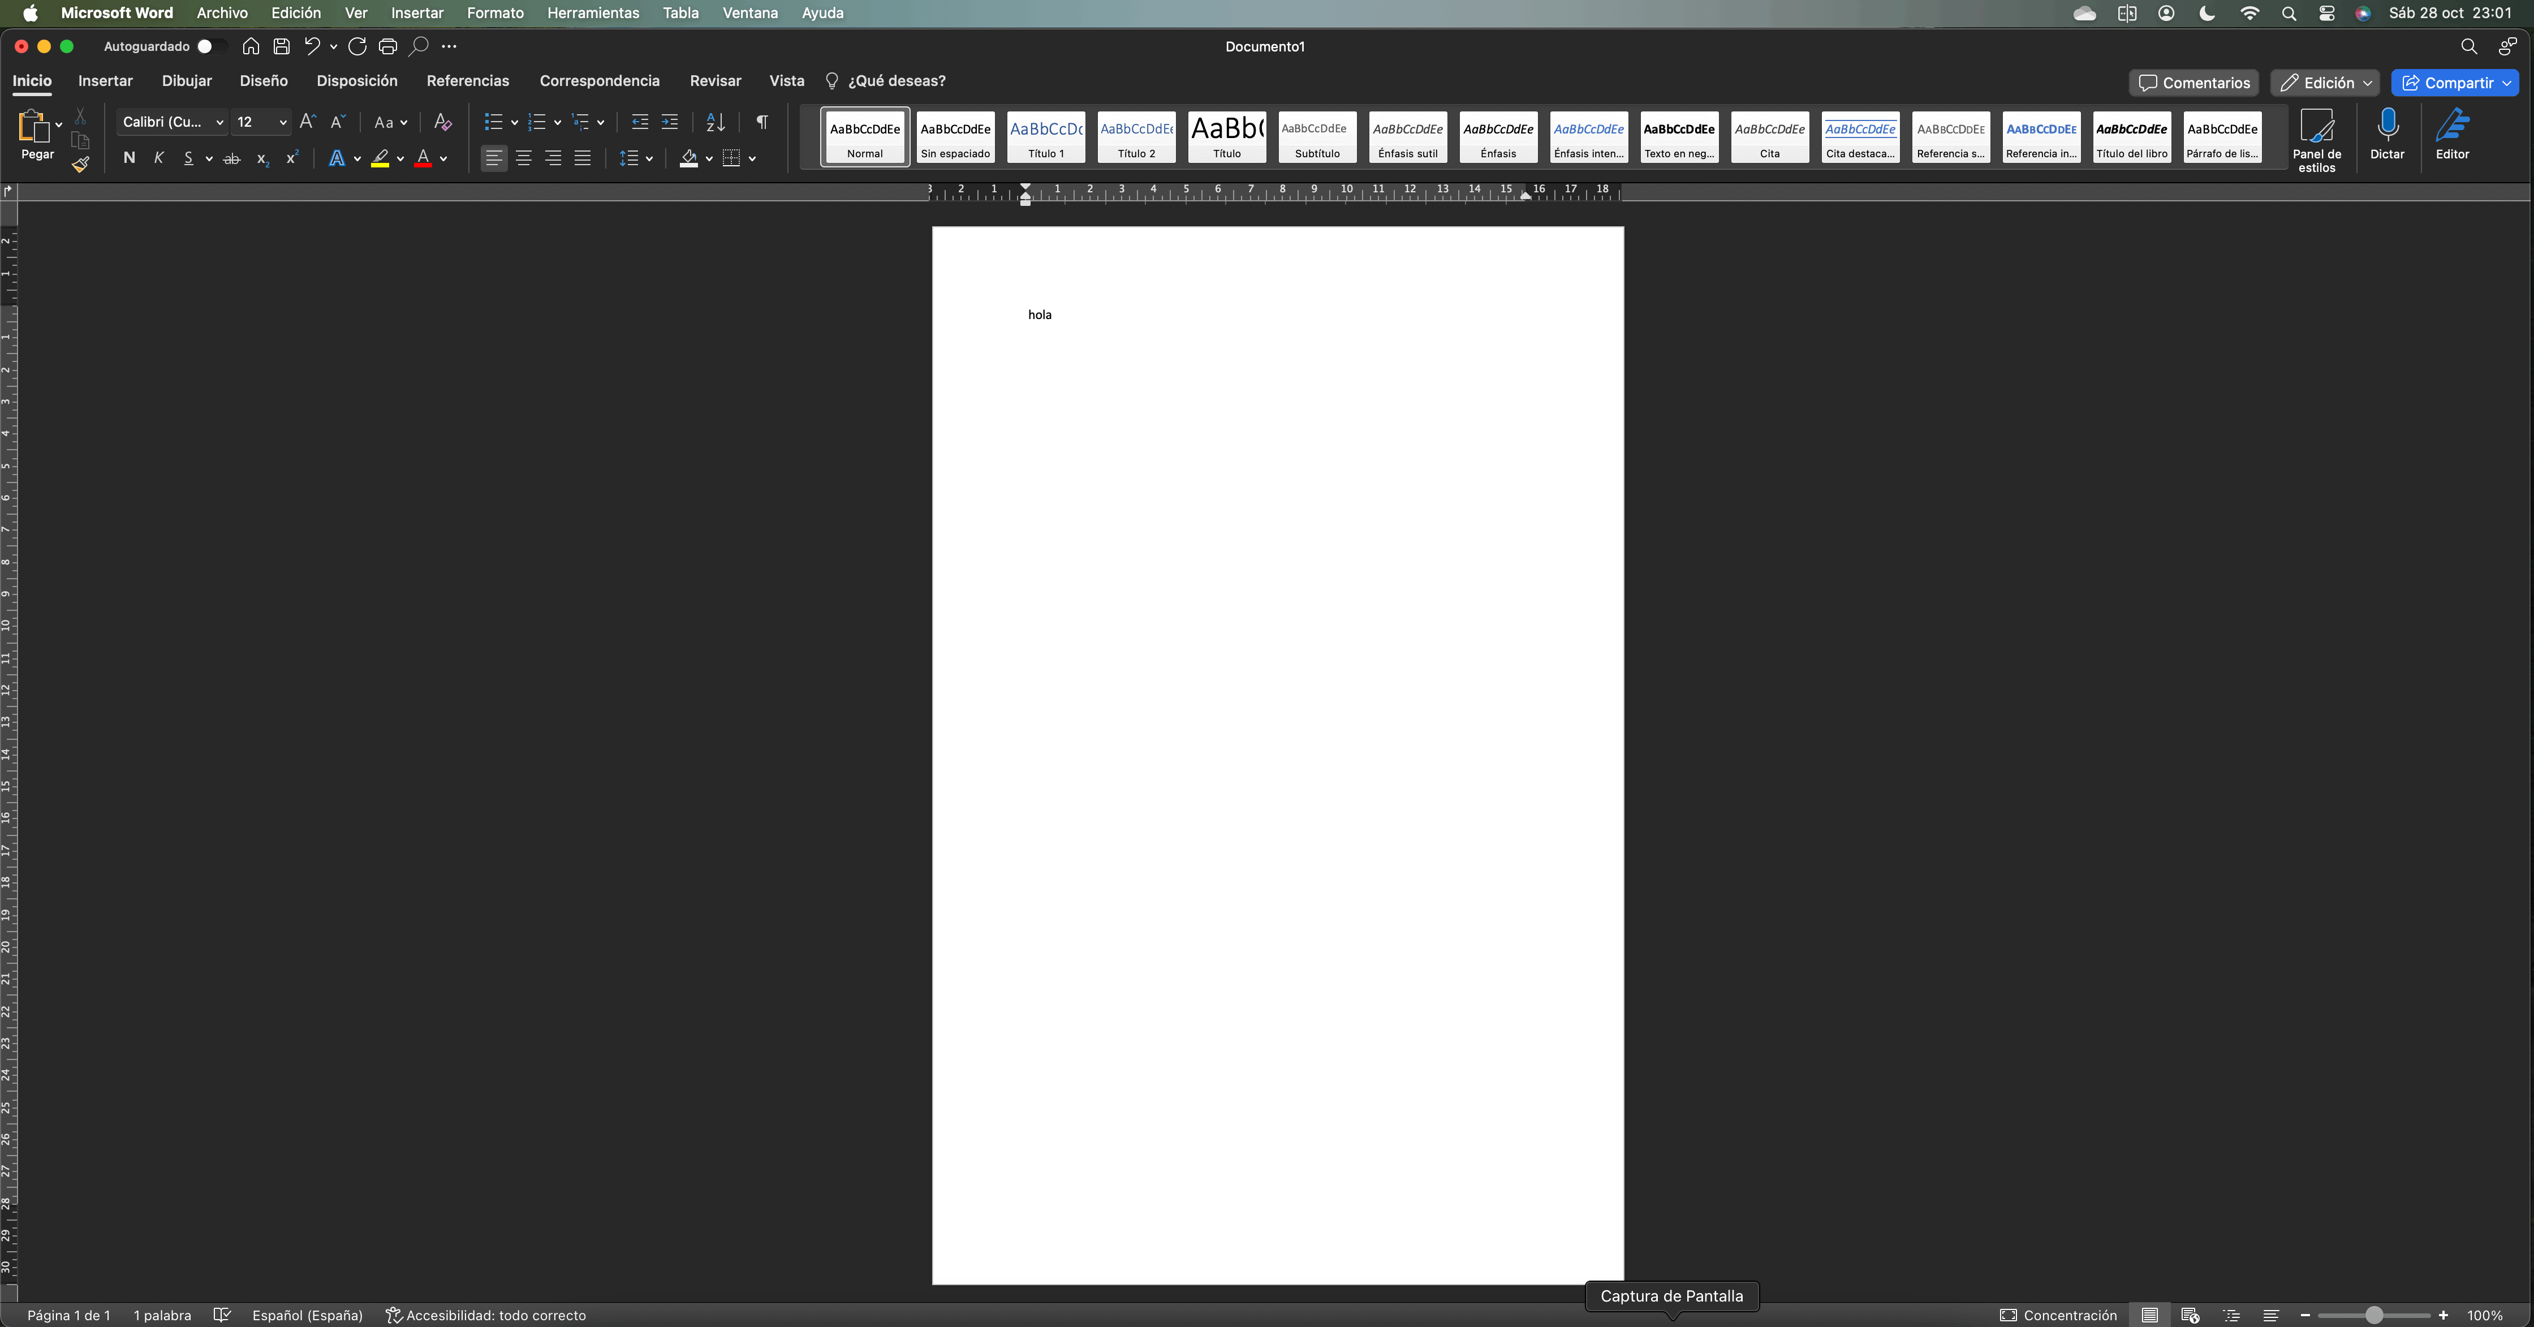
Task: Increase font size with larger A icon
Action: pos(308,122)
